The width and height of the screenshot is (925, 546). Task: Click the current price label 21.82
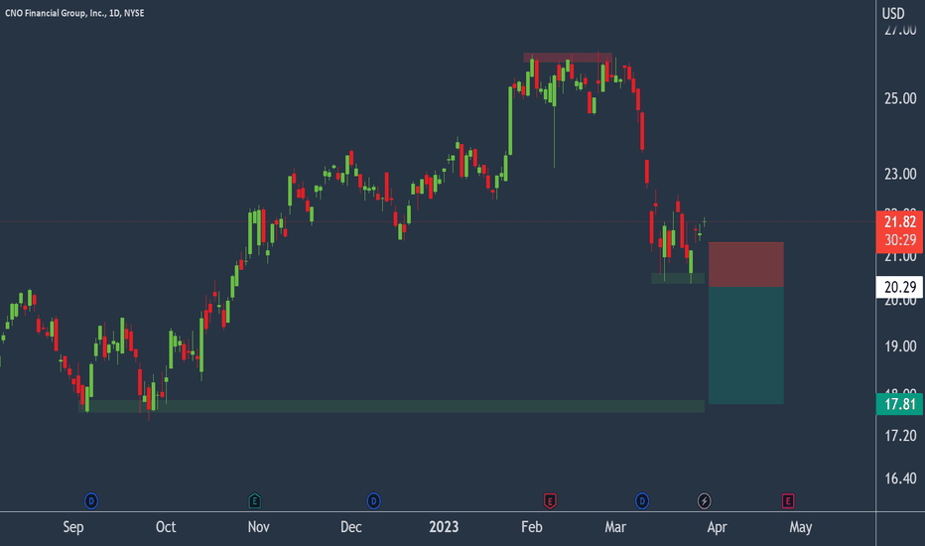(899, 222)
